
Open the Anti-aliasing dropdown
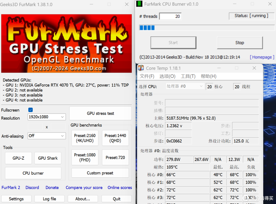[47, 136]
